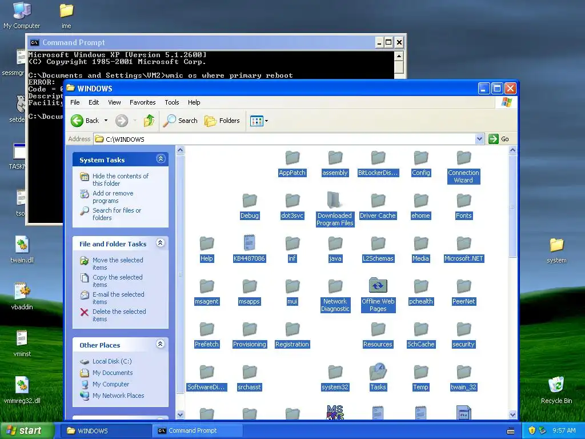Viewport: 585px width, 439px height.
Task: Click the Search toolbar button
Action: coord(180,121)
